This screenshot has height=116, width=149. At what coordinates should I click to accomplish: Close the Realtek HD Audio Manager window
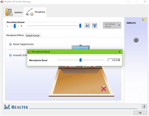(145, 2)
